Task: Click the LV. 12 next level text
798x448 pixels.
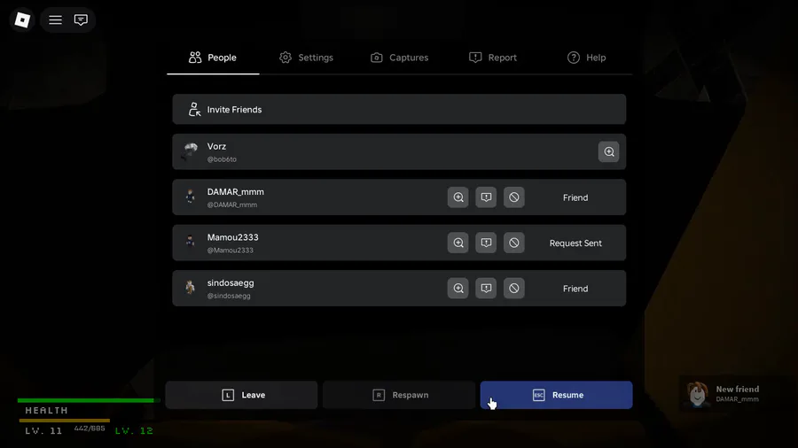Action: click(134, 430)
